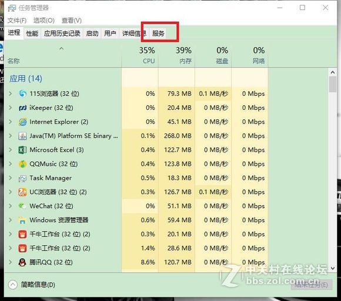Expand the 115浏览器 process group
The image size is (341, 301).
click(x=10, y=93)
